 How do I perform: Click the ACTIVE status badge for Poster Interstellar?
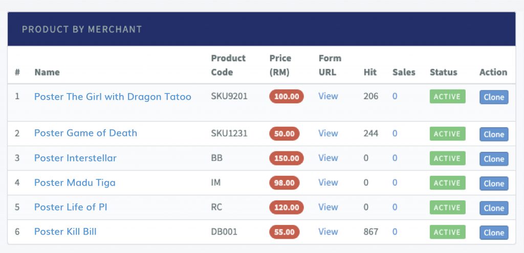coord(447,158)
